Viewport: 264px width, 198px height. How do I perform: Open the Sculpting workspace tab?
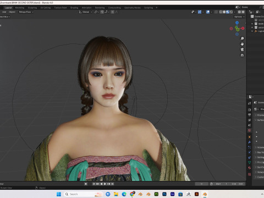32,8
